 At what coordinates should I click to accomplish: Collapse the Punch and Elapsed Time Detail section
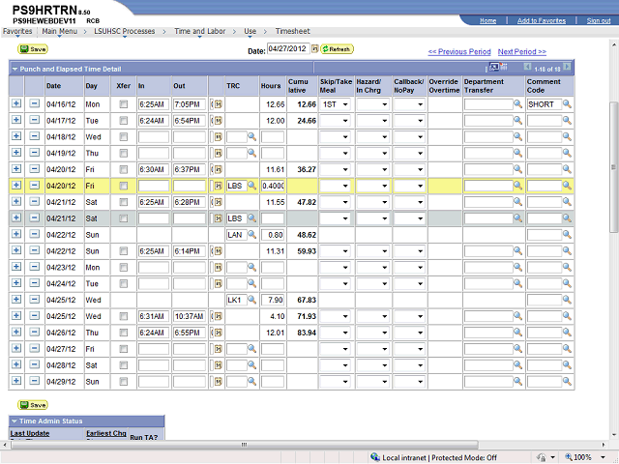[15, 70]
